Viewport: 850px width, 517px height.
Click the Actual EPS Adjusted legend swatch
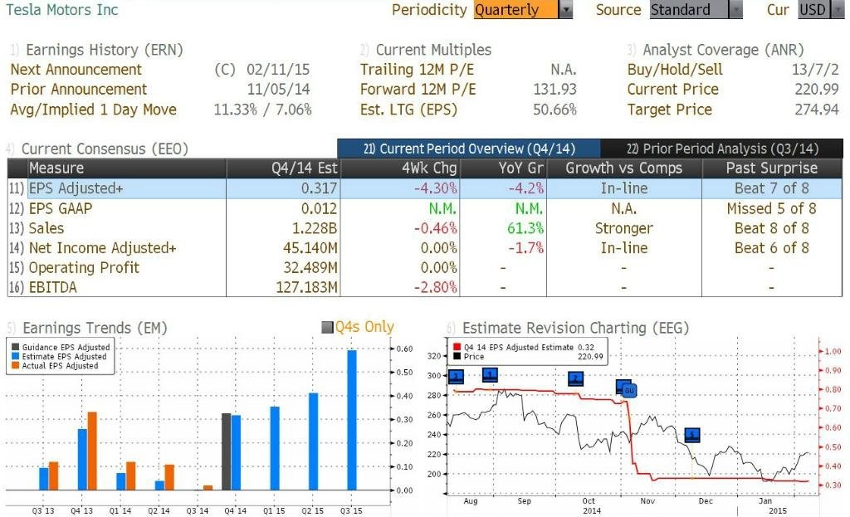coord(15,366)
